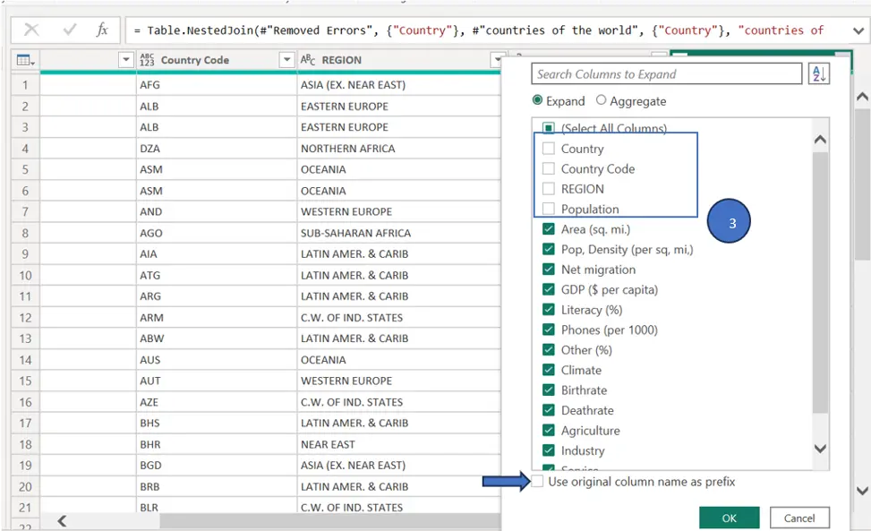871x531 pixels.
Task: Select row number 14 header
Action: [26, 360]
